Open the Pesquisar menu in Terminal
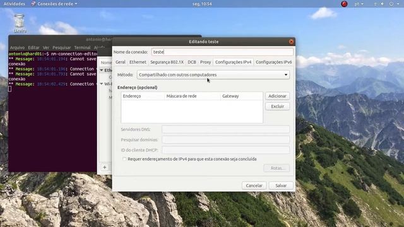 (62, 48)
